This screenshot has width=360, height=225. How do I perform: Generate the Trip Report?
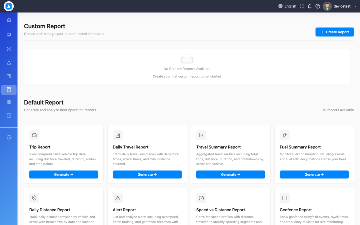point(64,174)
